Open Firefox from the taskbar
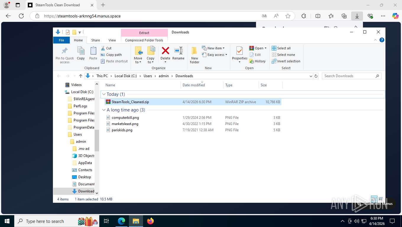The width and height of the screenshot is (402, 227). 150,221
